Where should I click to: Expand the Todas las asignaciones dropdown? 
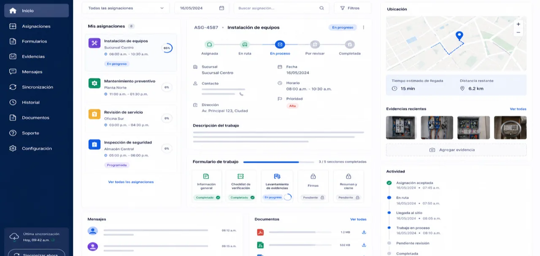click(126, 8)
